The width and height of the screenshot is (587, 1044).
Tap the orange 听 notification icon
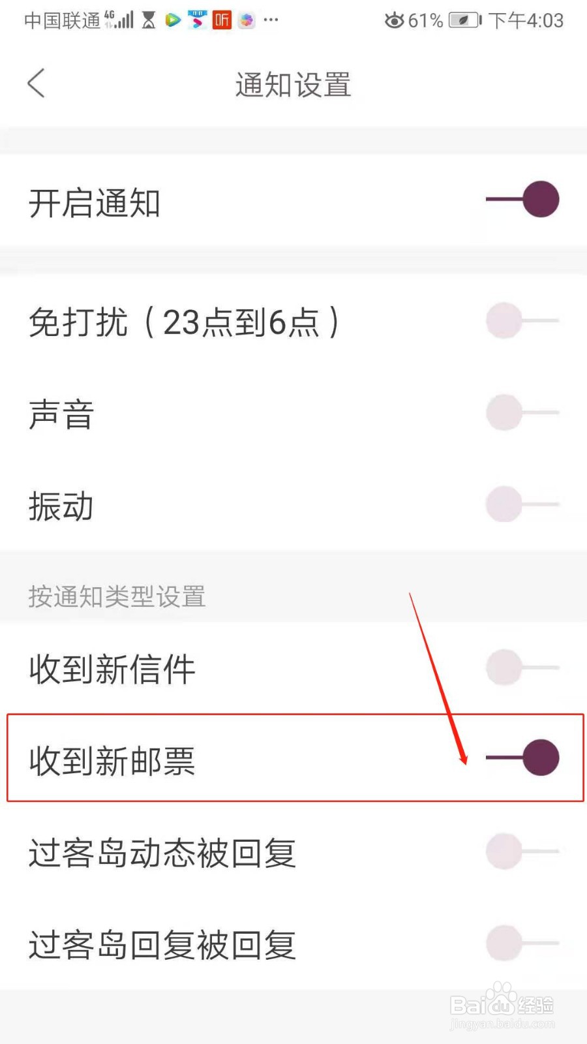coord(222,20)
